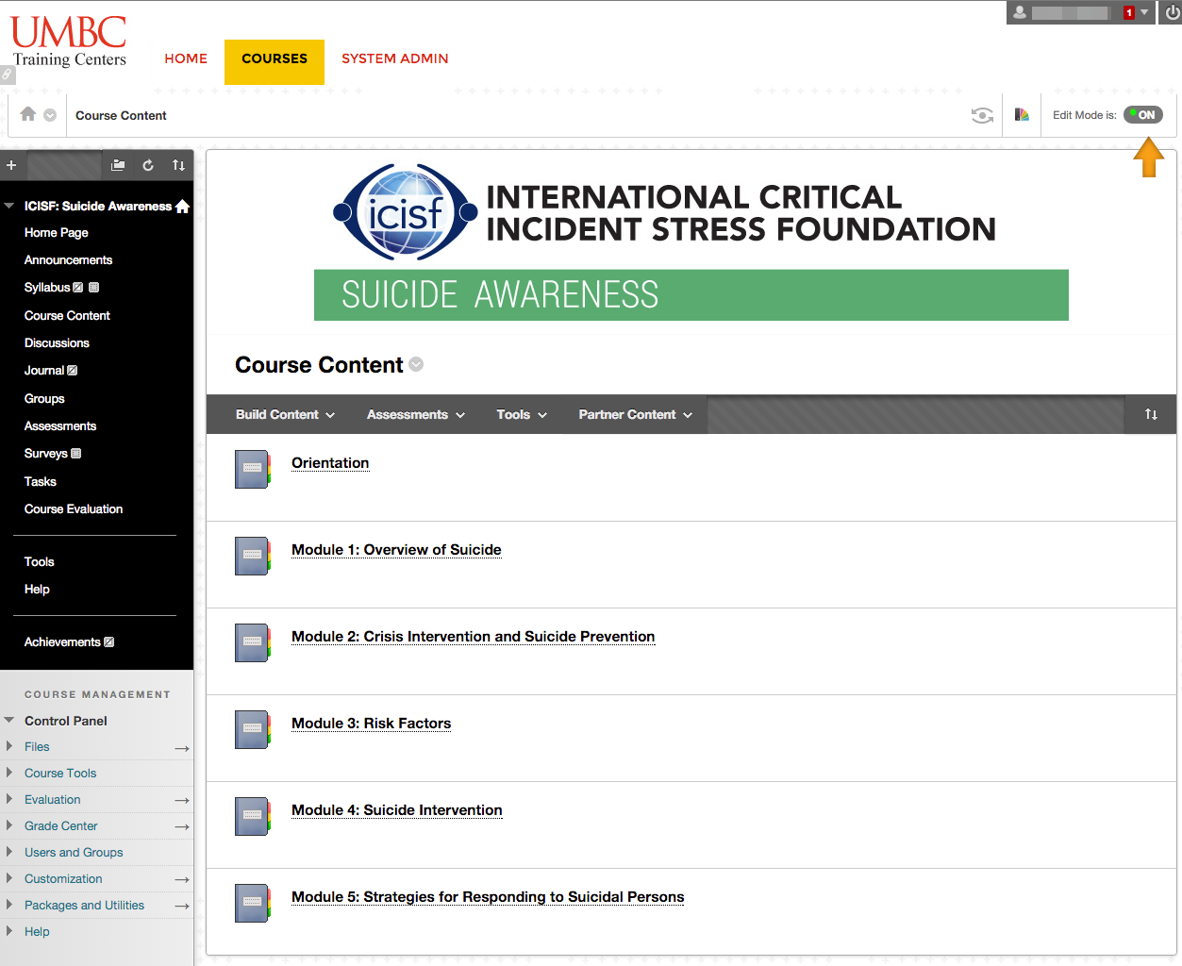Open SYSTEM ADMIN tab

click(x=394, y=58)
